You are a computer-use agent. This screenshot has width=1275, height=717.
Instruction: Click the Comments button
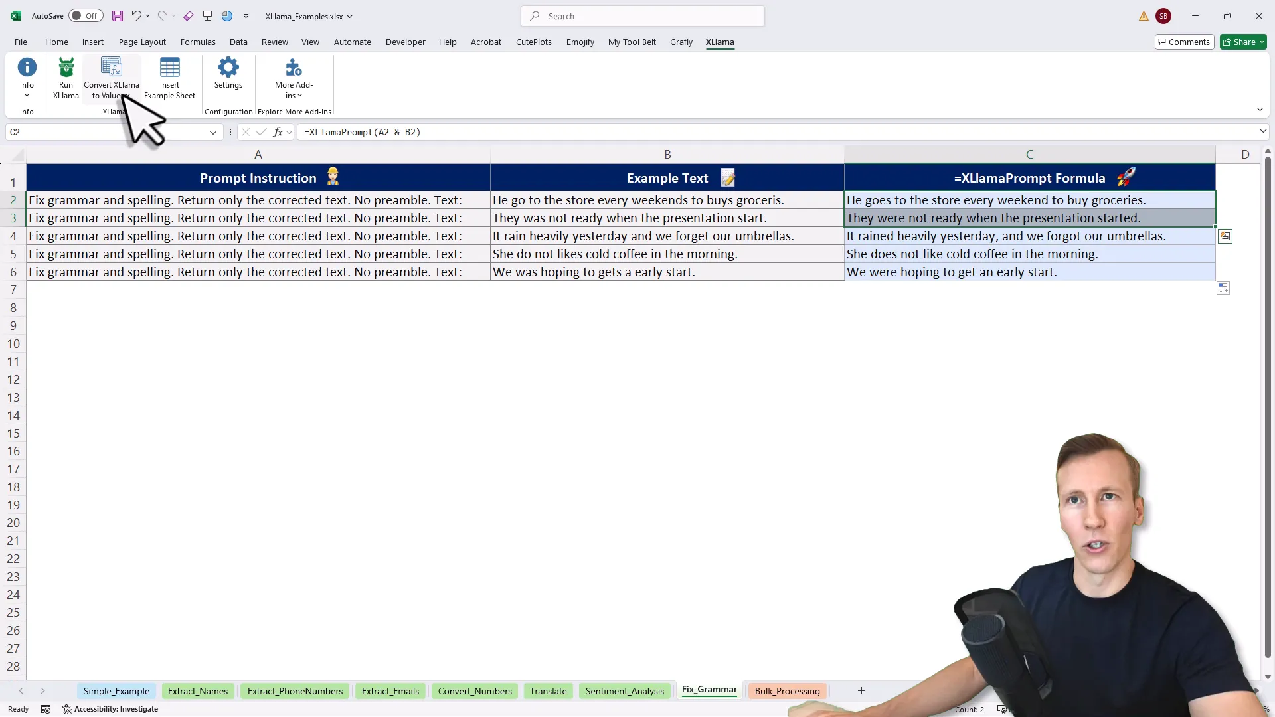coord(1185,41)
